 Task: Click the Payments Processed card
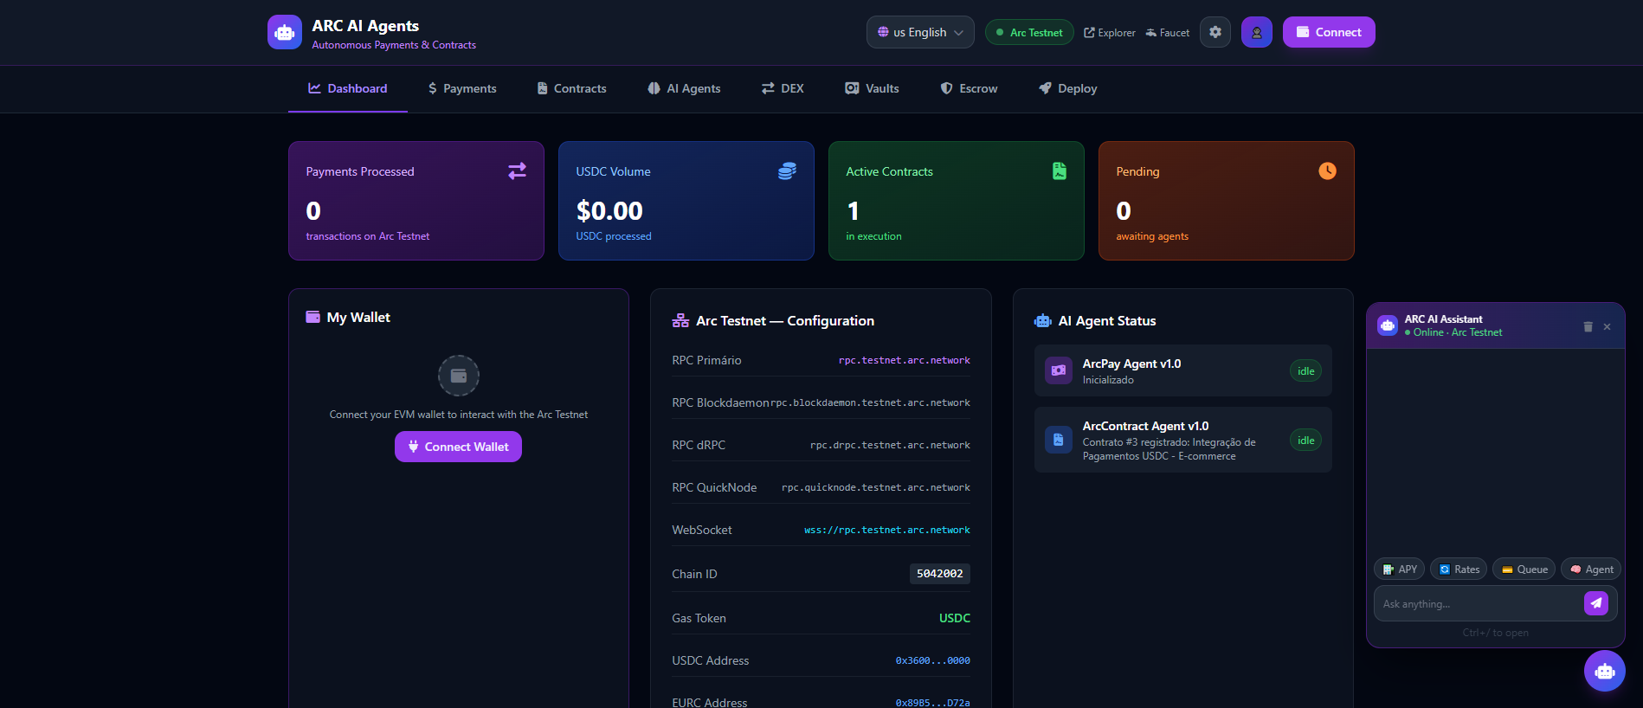point(416,201)
